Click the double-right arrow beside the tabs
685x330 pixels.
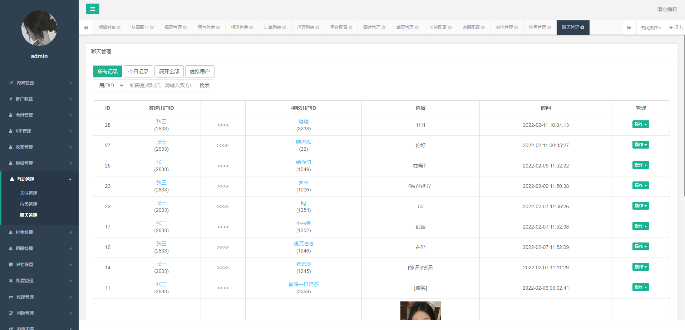(629, 27)
